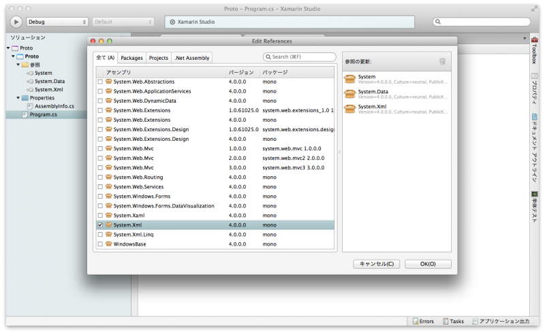Collapse the Properties folder
The height and width of the screenshot is (334, 545).
click(x=18, y=98)
